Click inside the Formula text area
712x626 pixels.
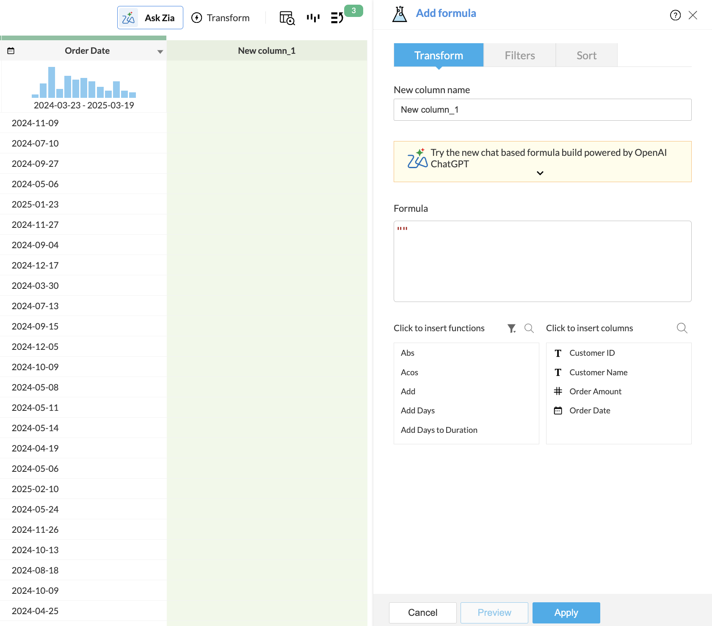543,261
